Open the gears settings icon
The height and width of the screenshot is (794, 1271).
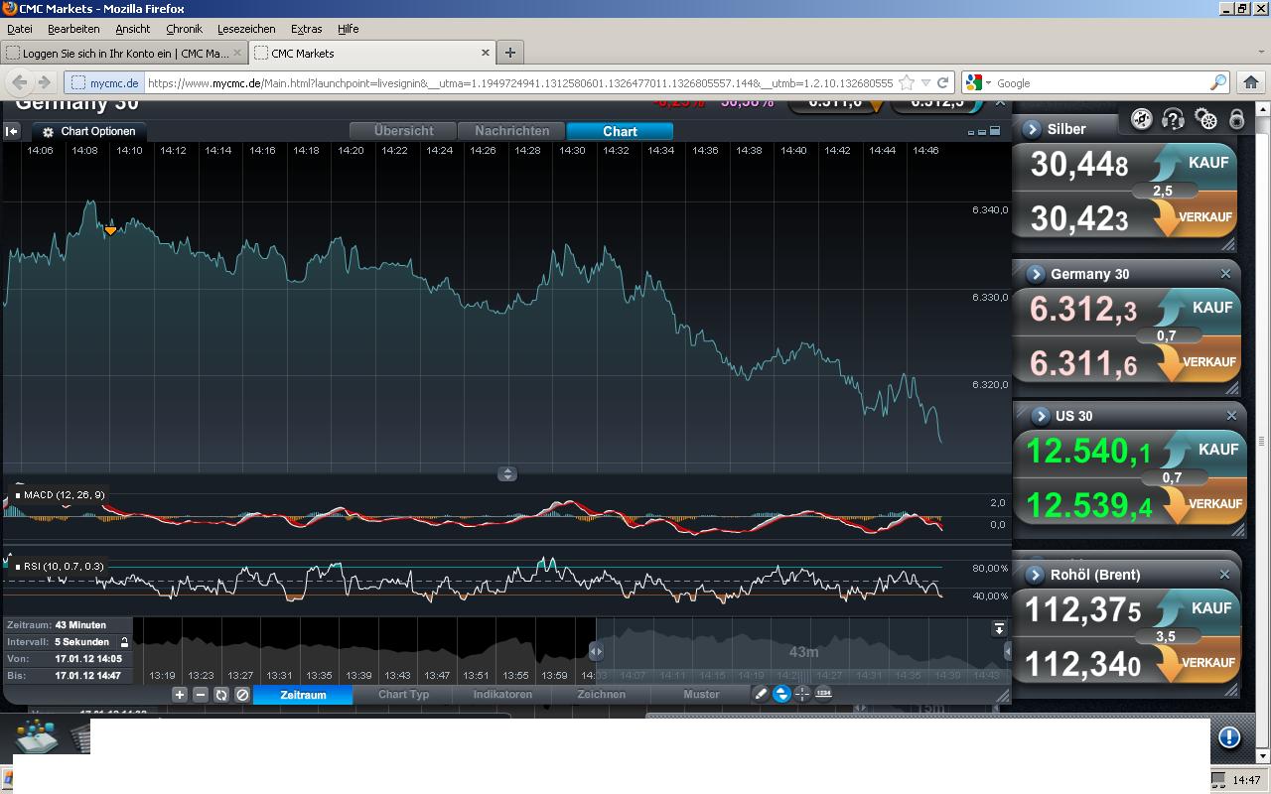(x=1205, y=119)
